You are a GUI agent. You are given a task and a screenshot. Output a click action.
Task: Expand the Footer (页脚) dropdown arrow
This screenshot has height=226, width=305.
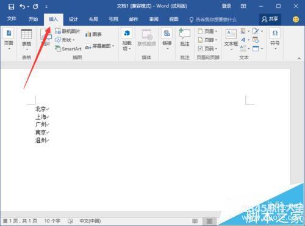[216, 40]
